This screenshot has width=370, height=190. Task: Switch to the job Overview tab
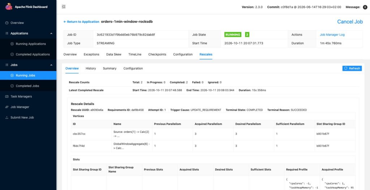(x=70, y=54)
